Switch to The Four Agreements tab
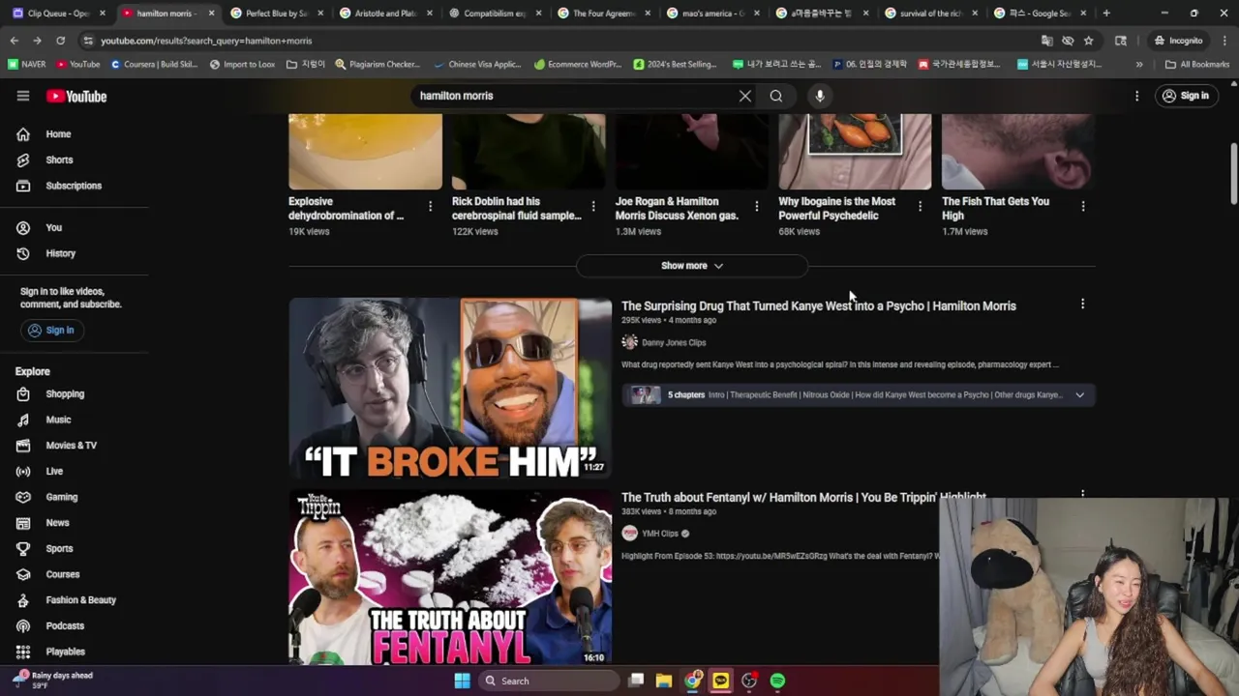Viewport: 1239px width, 696px height. (x=603, y=14)
